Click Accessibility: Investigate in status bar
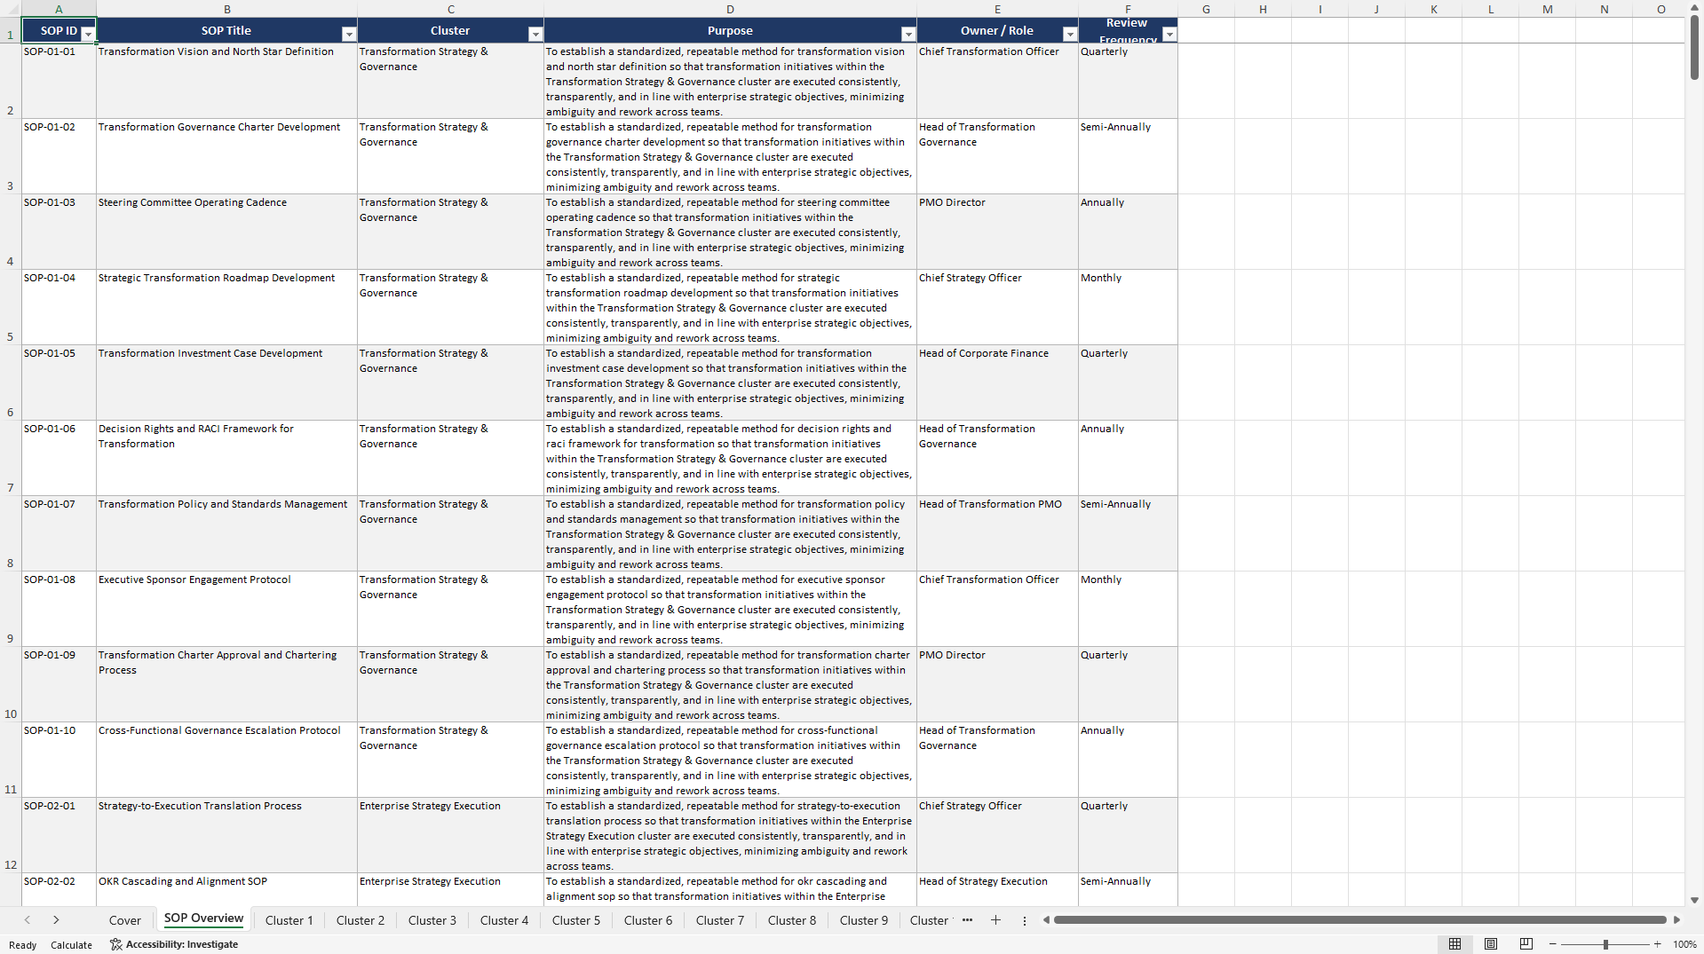The height and width of the screenshot is (954, 1704). coord(174,944)
